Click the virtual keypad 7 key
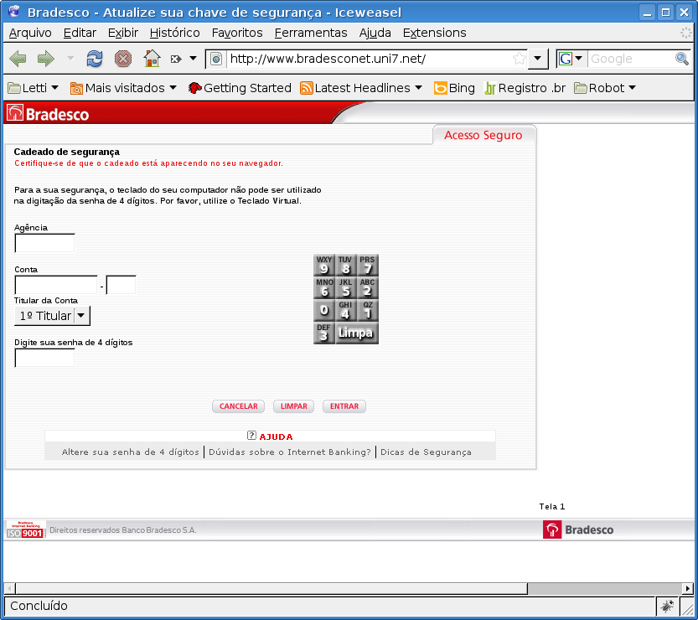Viewport: 698px width, 620px height. (x=368, y=266)
